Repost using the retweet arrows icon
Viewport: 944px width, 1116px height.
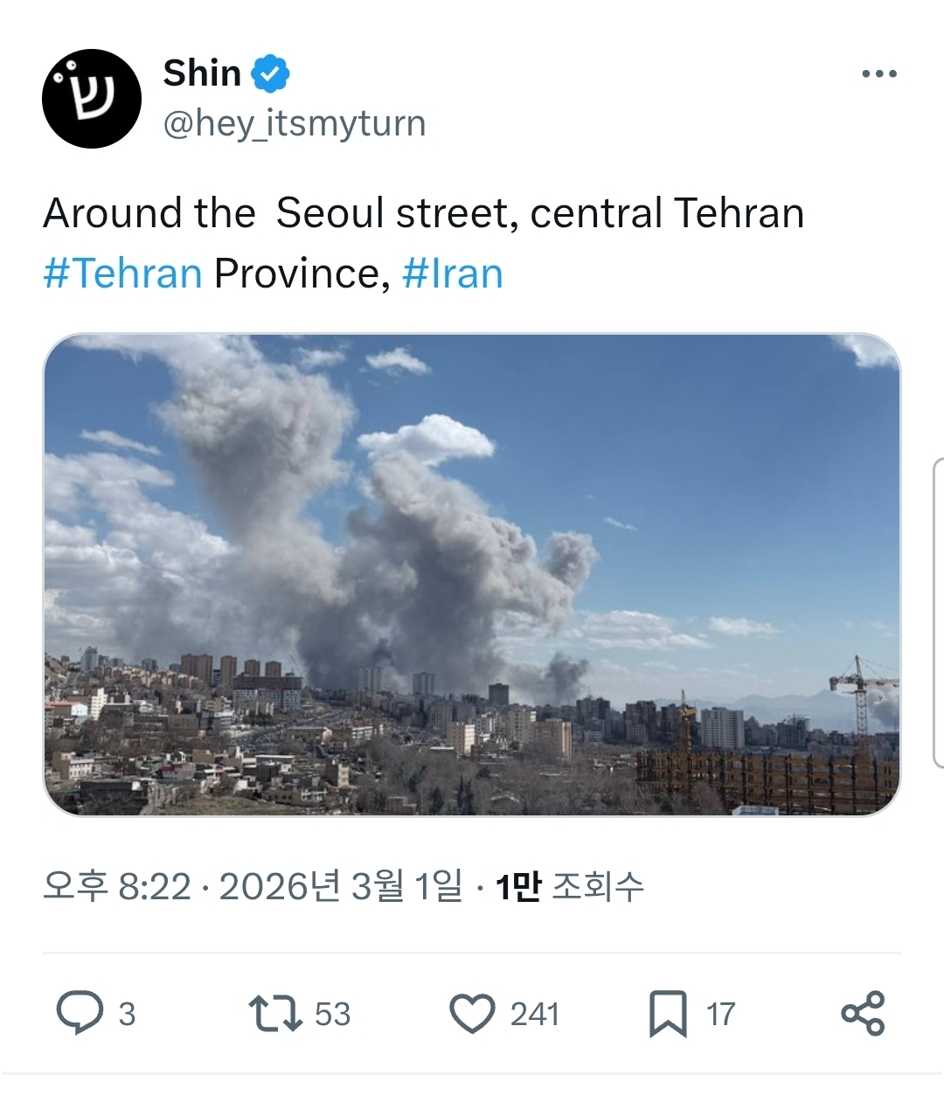pyautogui.click(x=274, y=1014)
